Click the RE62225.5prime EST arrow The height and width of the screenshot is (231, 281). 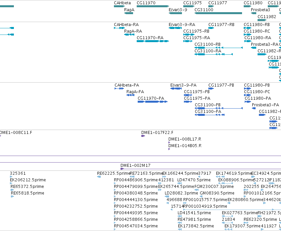(99, 177)
